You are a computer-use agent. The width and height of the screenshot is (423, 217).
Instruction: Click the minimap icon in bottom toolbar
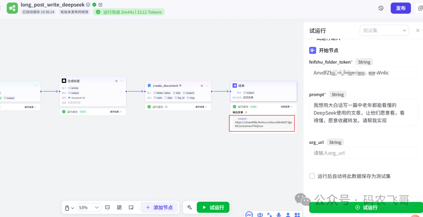(131, 207)
